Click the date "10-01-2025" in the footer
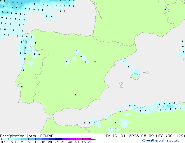This screenshot has width=185, height=143. tap(125, 136)
